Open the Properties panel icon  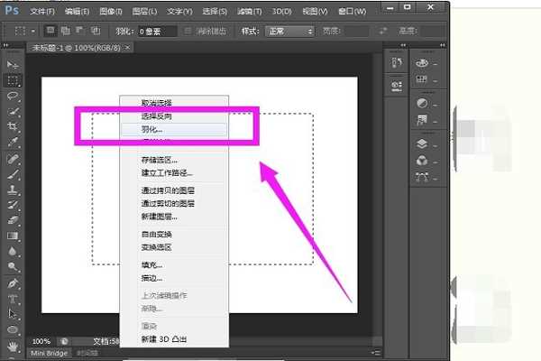(397, 86)
